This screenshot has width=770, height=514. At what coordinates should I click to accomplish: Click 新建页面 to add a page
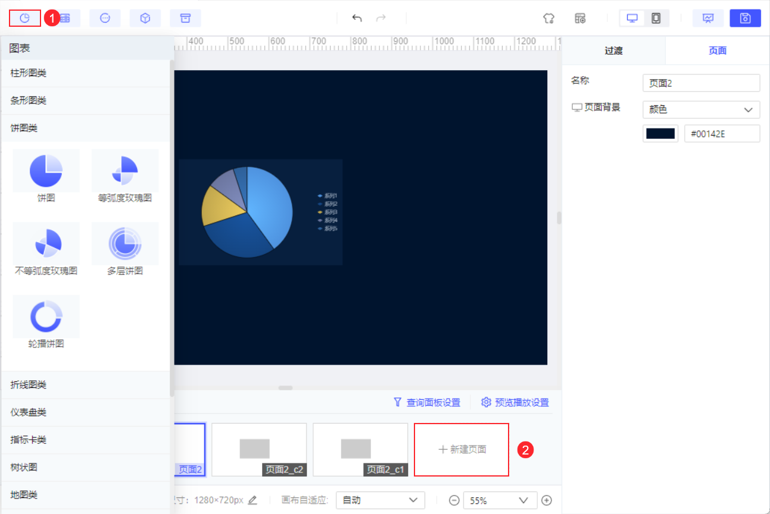[x=462, y=450]
